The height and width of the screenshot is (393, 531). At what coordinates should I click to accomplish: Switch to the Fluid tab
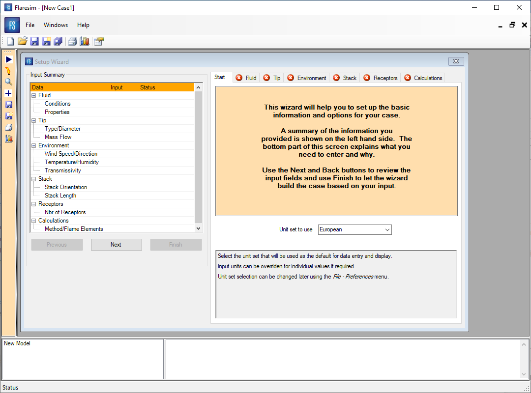coord(246,78)
